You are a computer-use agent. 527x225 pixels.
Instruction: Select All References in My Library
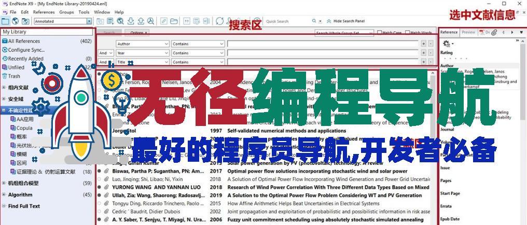(x=46, y=41)
